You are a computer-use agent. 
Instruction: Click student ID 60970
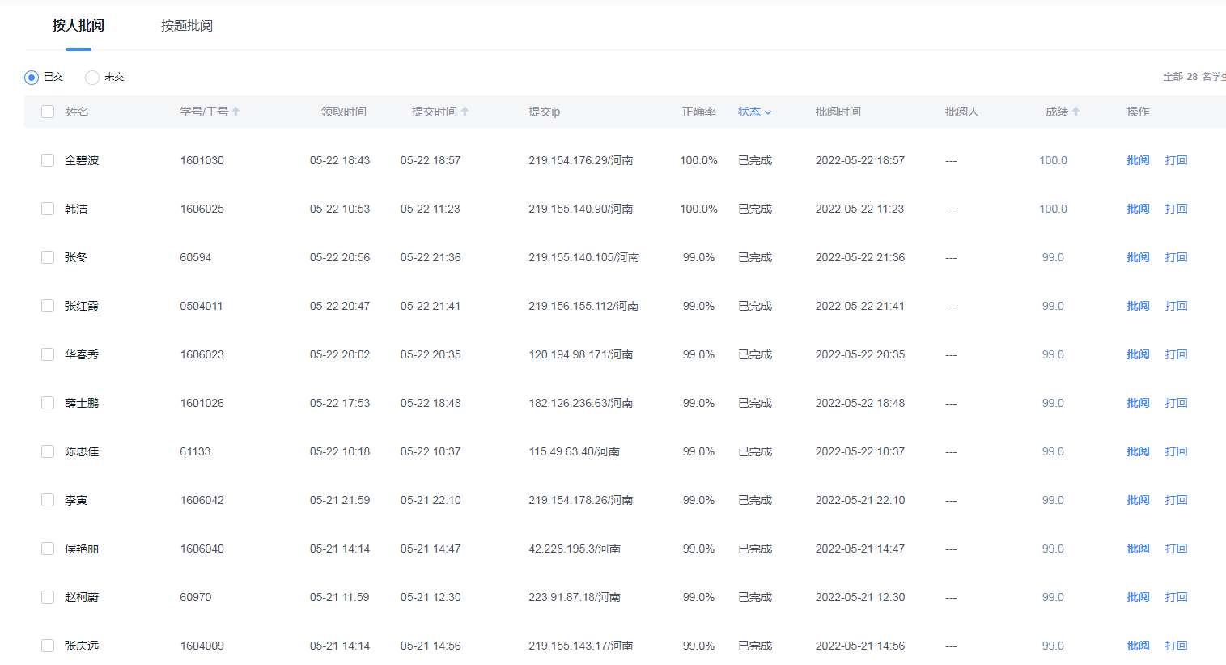195,597
